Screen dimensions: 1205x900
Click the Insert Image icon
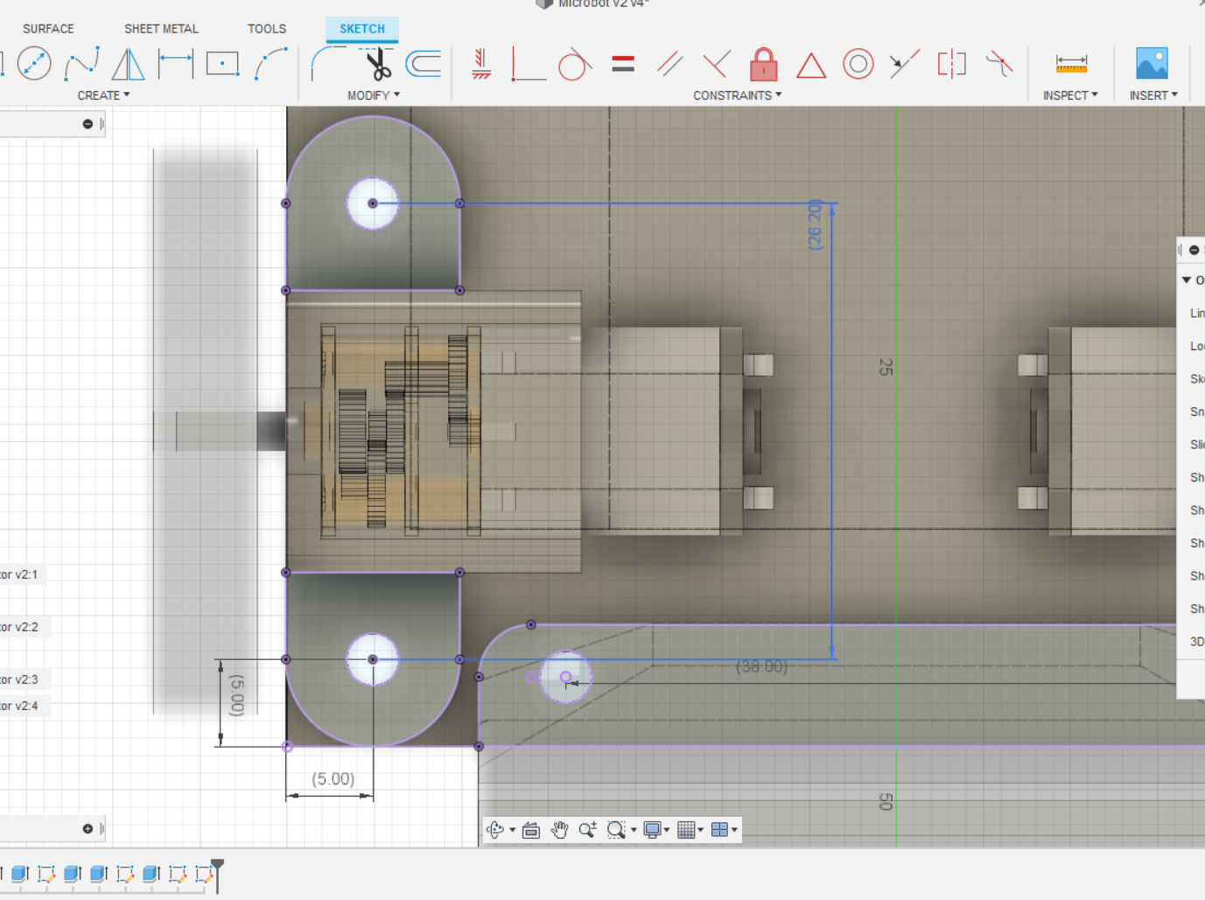point(1152,64)
